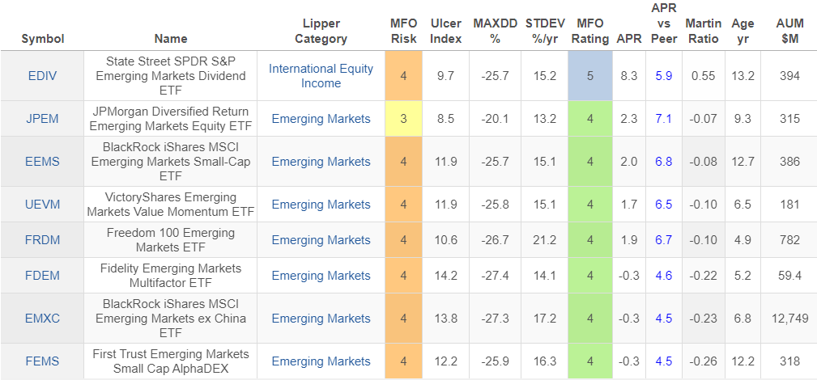Open the EDIV symbol link
This screenshot has height=380, width=817.
[42, 76]
